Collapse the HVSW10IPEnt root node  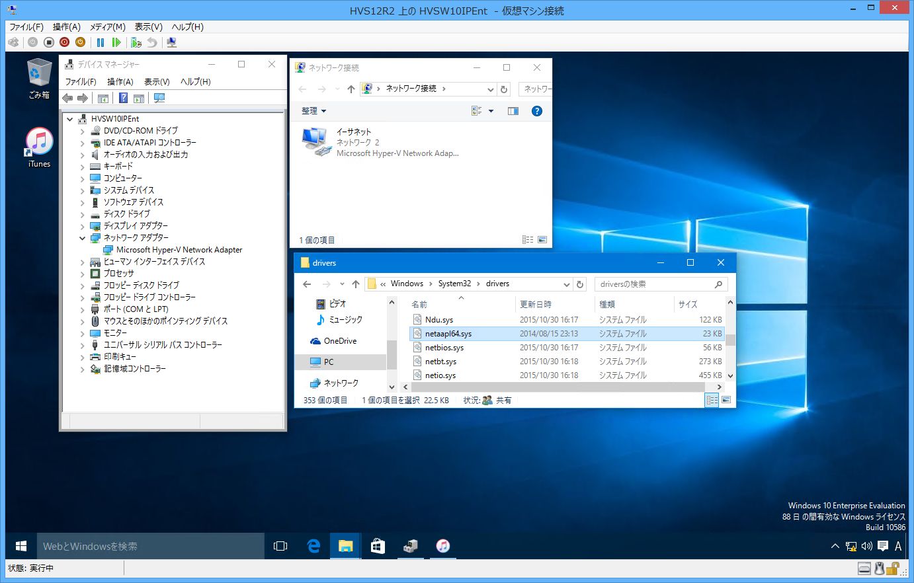(x=69, y=119)
